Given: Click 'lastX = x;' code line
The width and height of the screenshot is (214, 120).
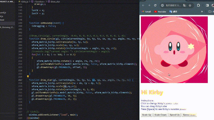Looking at the screenshot, I should (38, 10).
